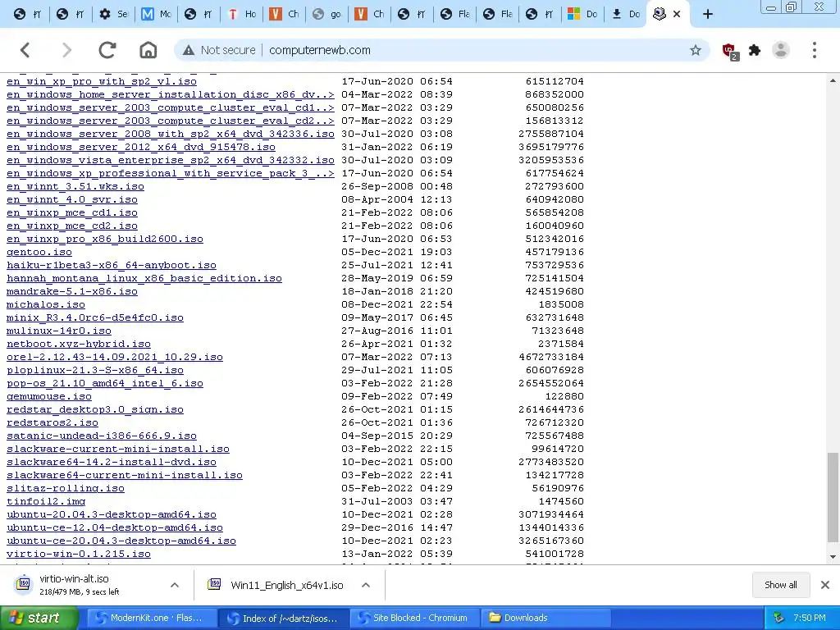Click the scrollbar down arrow

(x=833, y=557)
